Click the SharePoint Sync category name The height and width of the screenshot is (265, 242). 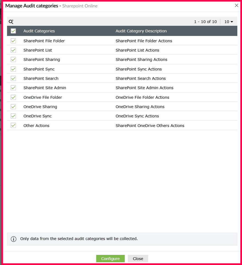tap(39, 69)
